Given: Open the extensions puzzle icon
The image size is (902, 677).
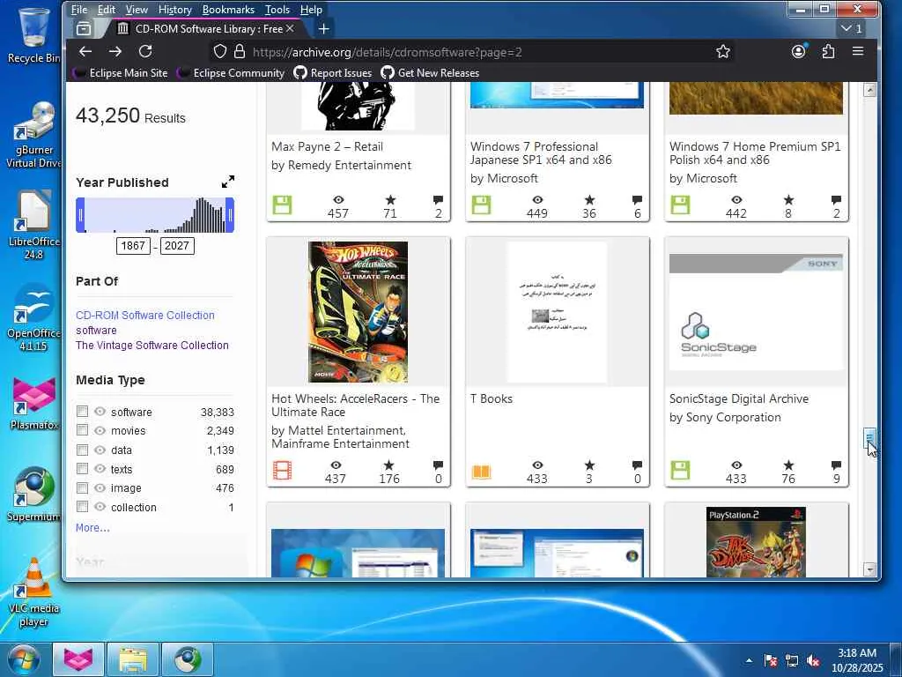Looking at the screenshot, I should pos(828,51).
